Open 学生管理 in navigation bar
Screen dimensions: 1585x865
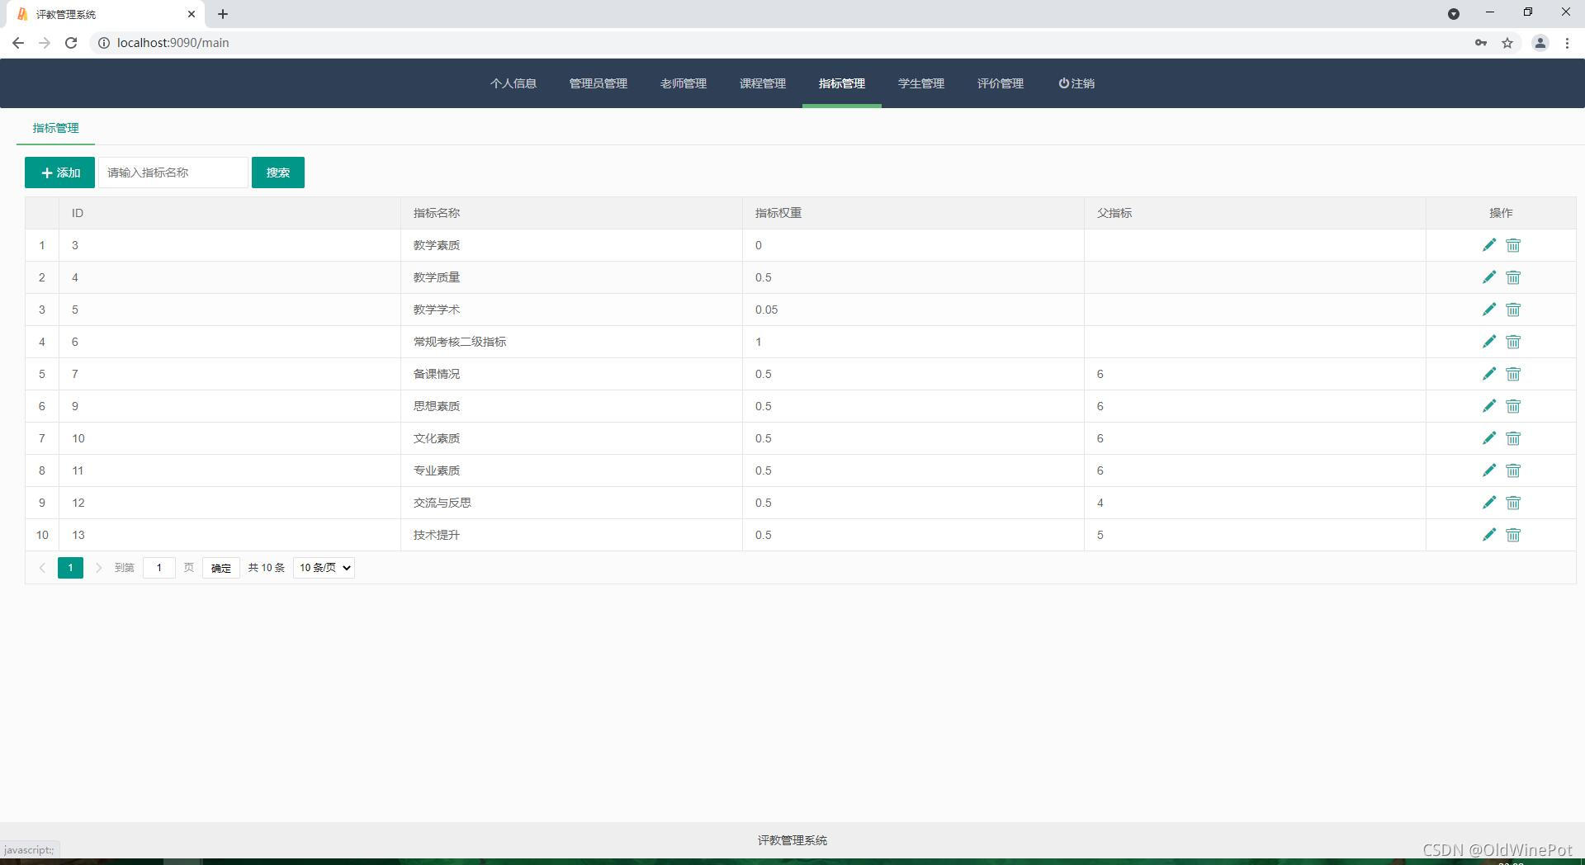pos(921,83)
